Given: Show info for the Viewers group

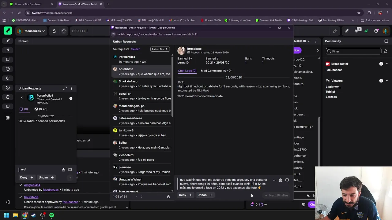Looking at the screenshot, I should (381, 81).
